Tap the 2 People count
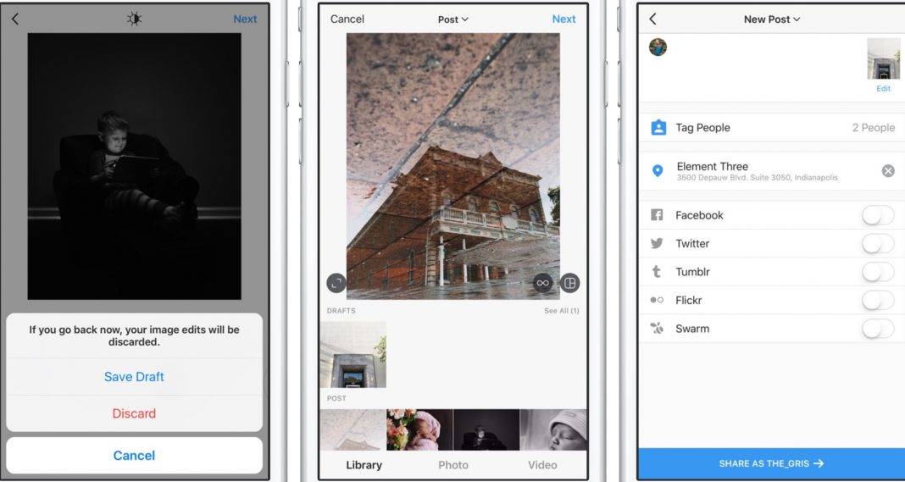Viewport: 905px width, 482px height. (874, 128)
